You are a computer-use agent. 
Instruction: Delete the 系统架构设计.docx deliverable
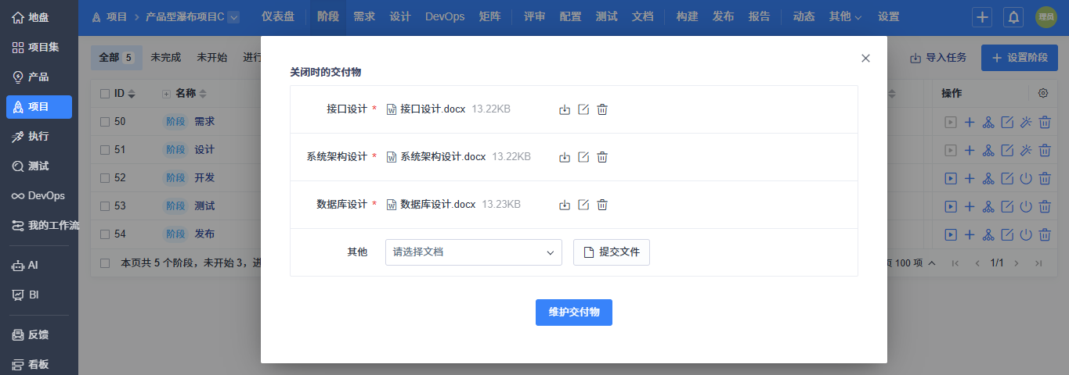coord(602,157)
